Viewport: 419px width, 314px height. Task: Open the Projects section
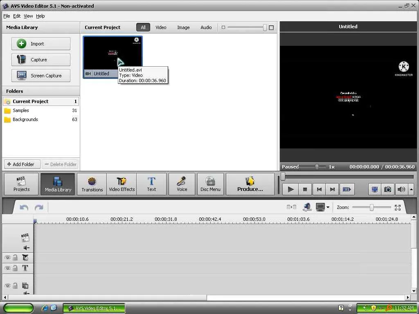tap(21, 184)
